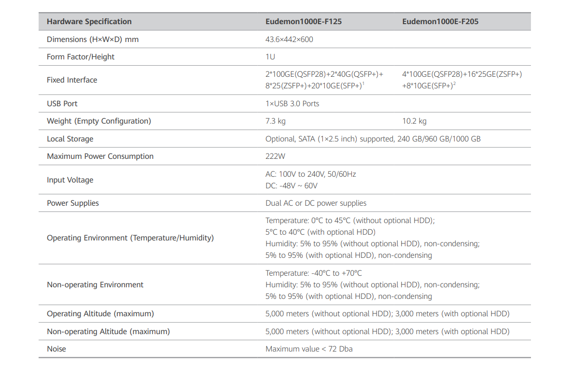This screenshot has width=572, height=366.
Task: Click the Noise row label
Action: (56, 349)
